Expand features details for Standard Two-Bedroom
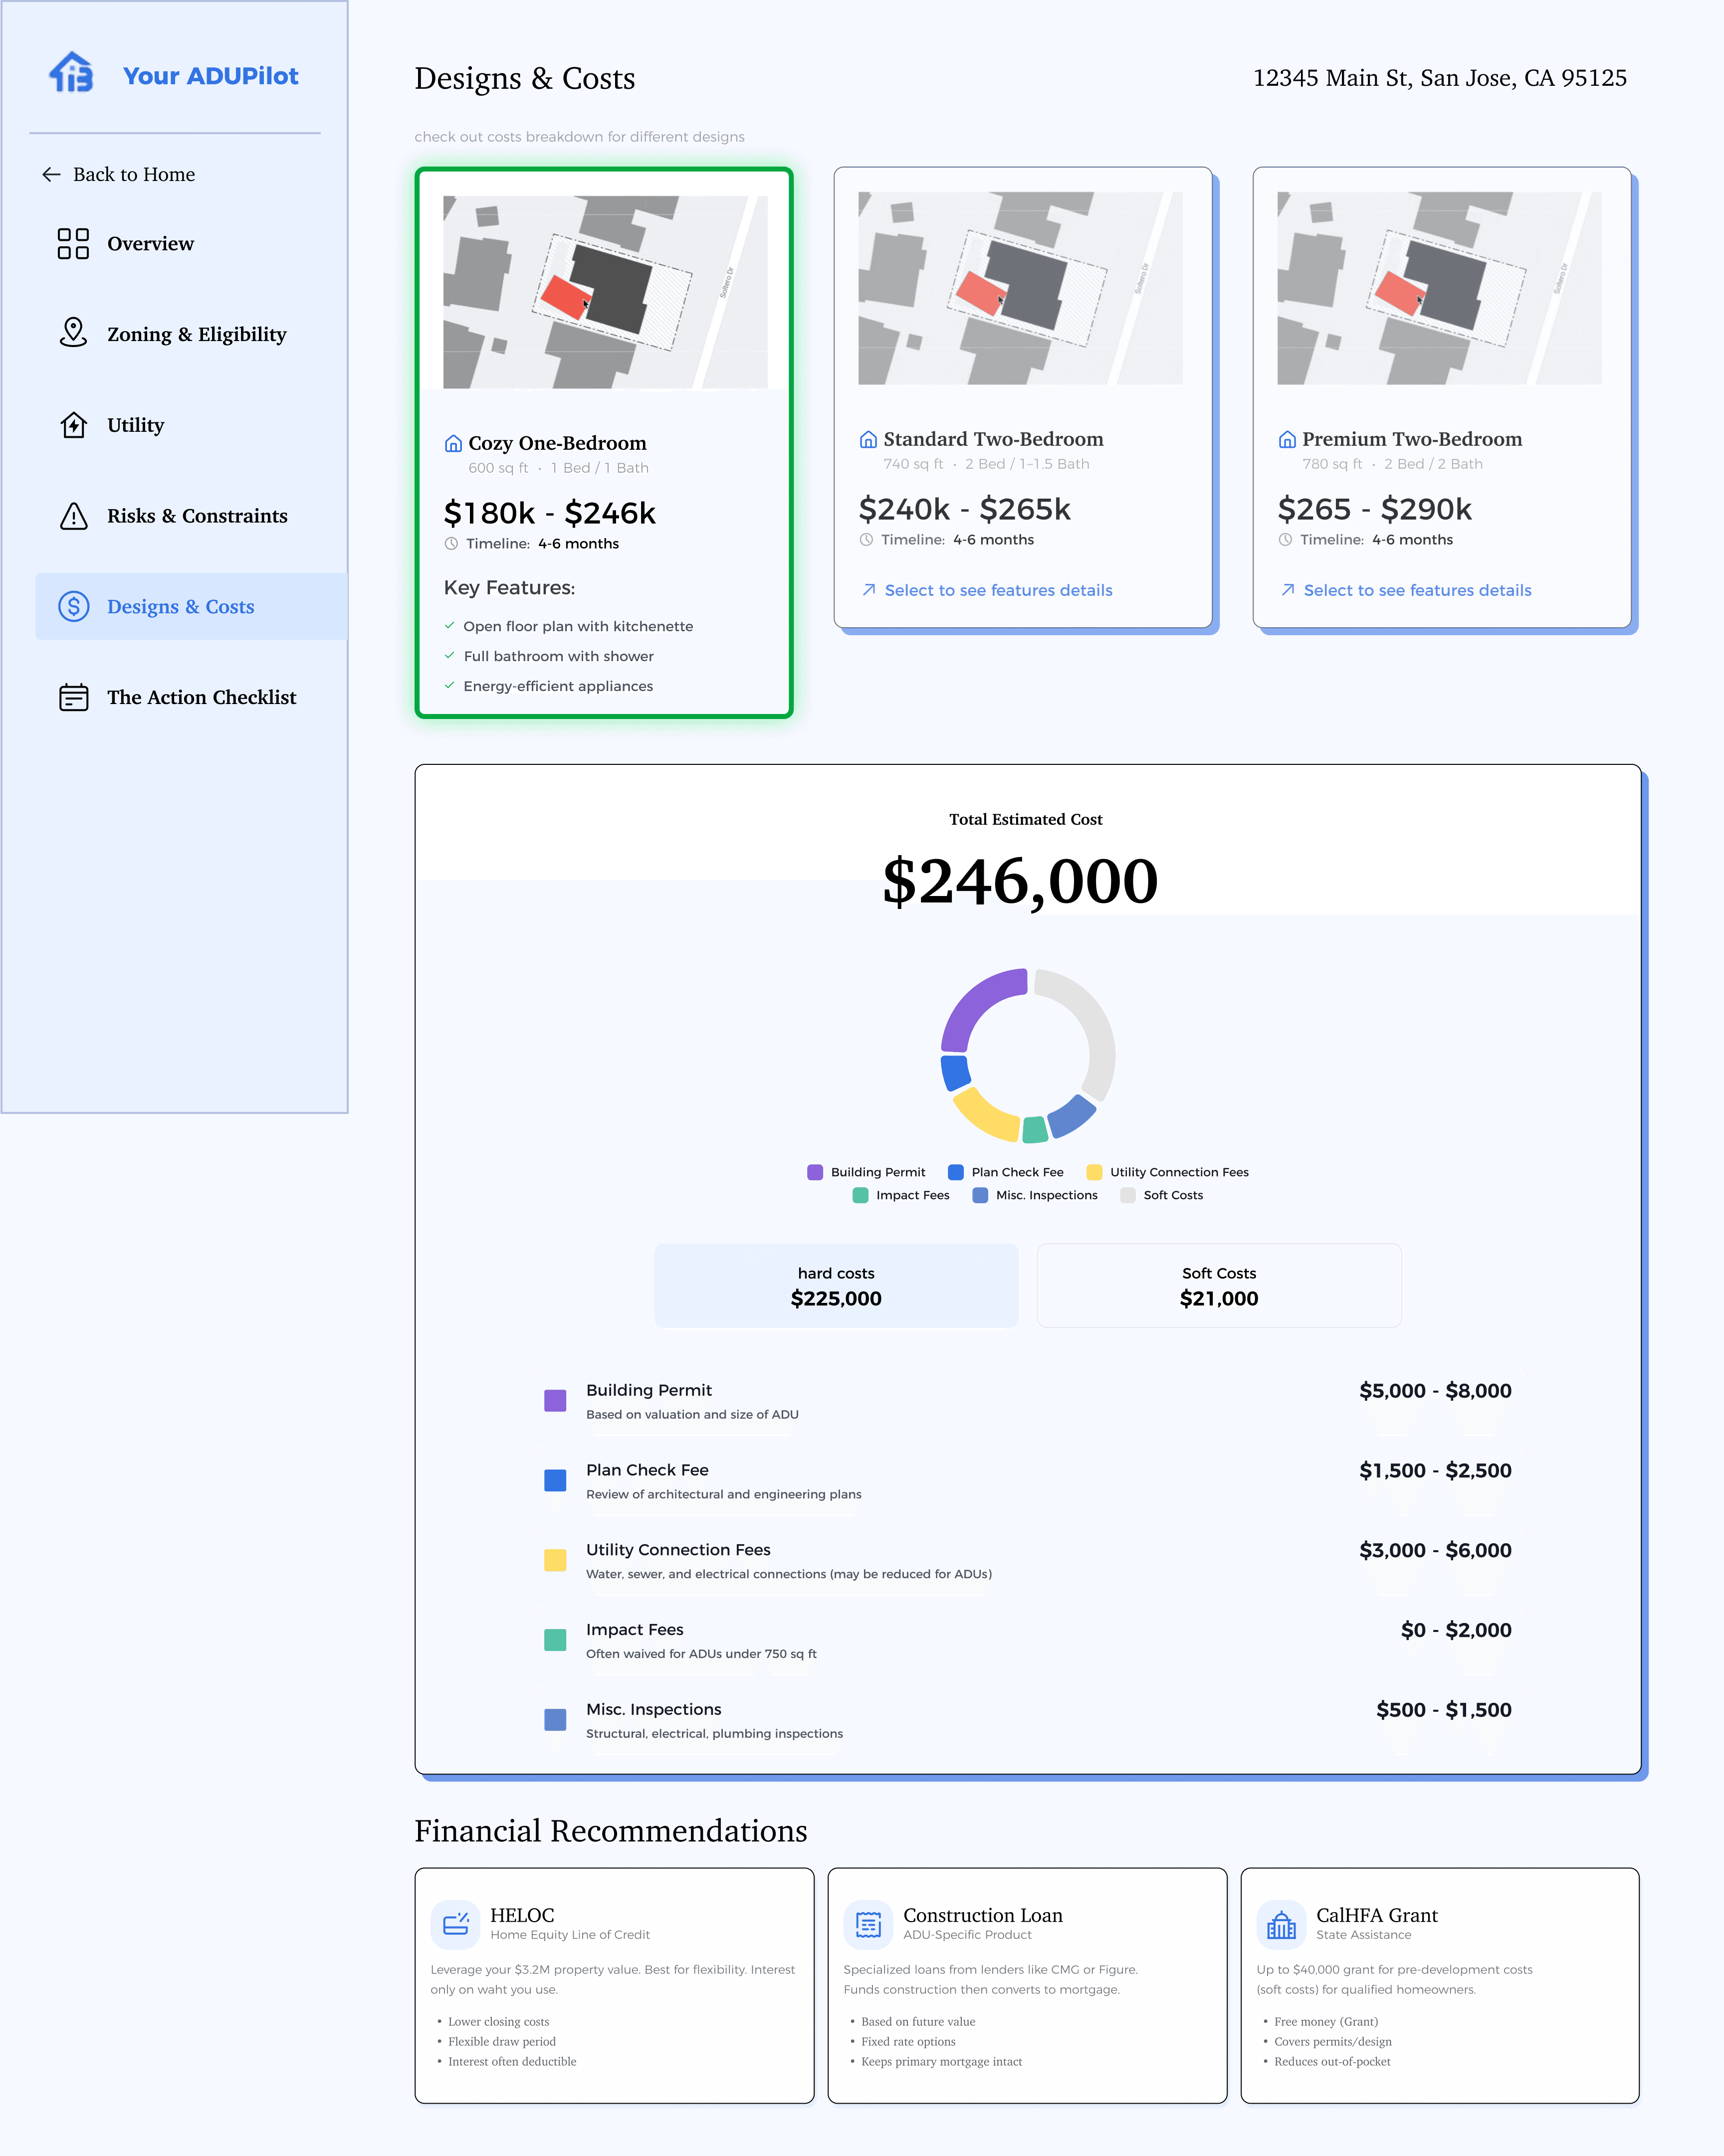Viewport: 1724px width, 2156px height. (998, 590)
